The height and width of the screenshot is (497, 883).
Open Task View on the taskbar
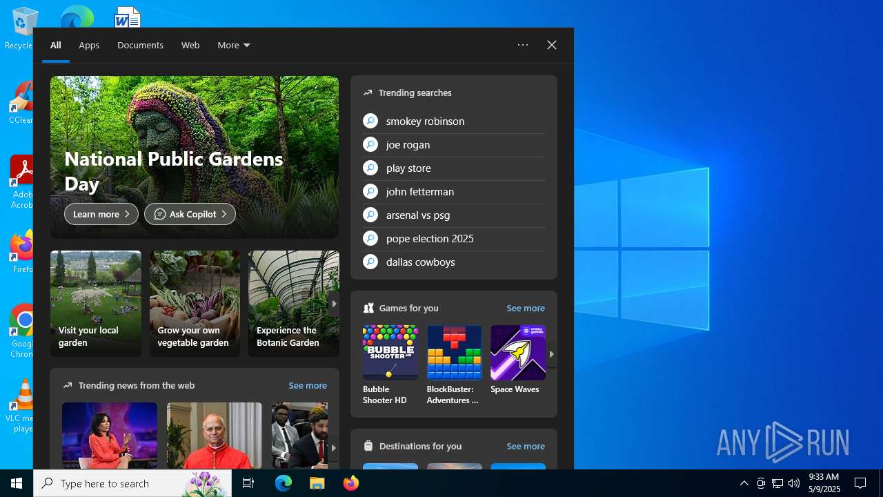click(248, 483)
